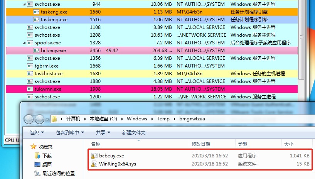Open the Desktop (桌面) sidebar entry
This screenshot has width=315, height=179.
47,165
